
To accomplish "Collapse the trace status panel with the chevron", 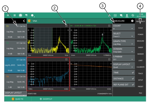I will (24, 21).
